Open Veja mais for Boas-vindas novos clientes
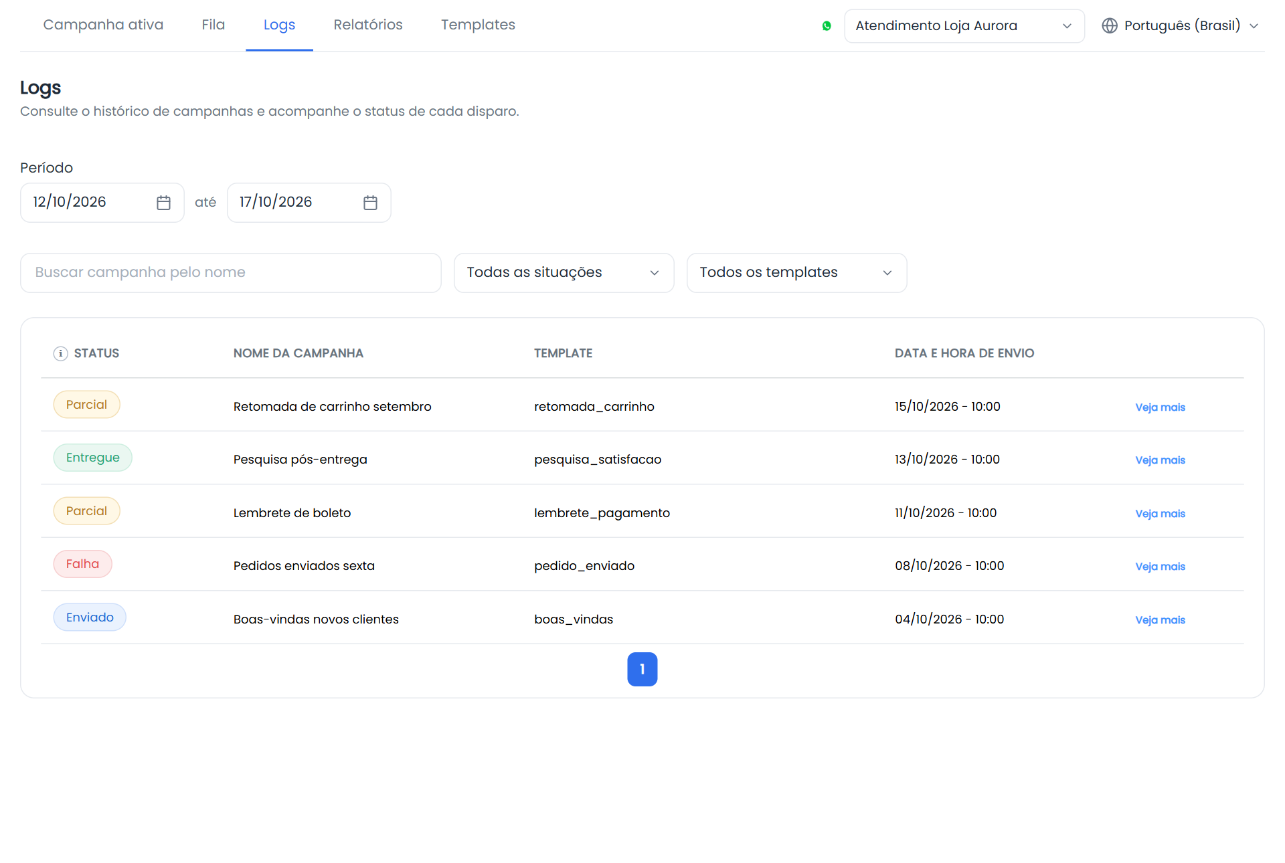This screenshot has width=1285, height=863. tap(1160, 620)
